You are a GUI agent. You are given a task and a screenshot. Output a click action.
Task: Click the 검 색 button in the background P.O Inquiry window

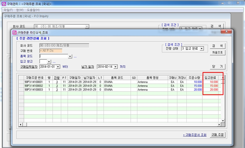216,26
